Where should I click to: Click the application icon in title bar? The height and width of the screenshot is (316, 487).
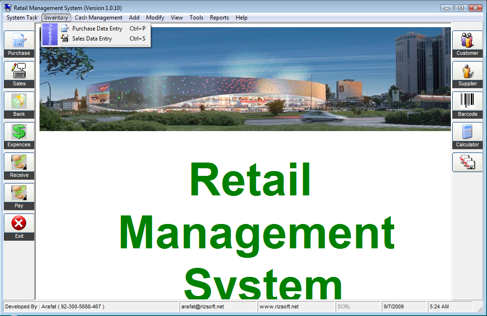click(8, 8)
